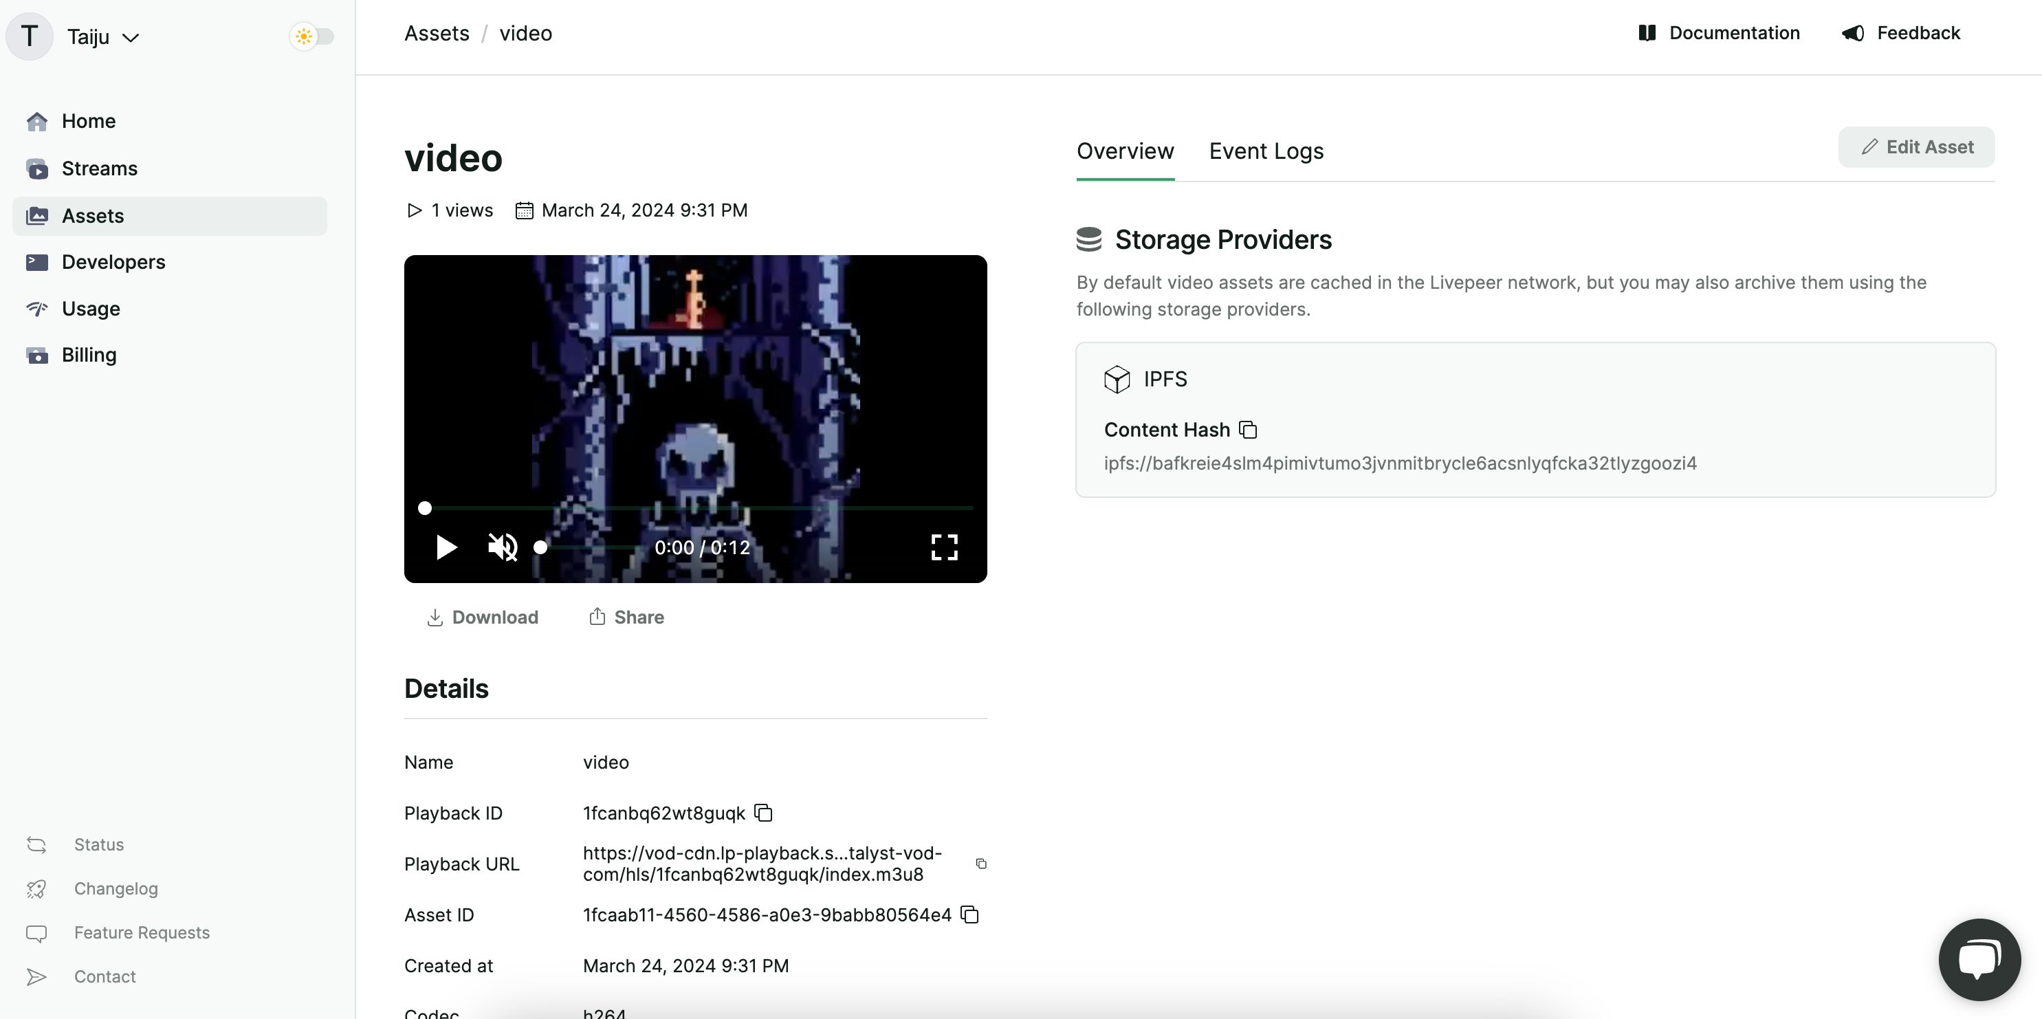
Task: Copy the IPFS Content Hash
Action: click(1249, 430)
